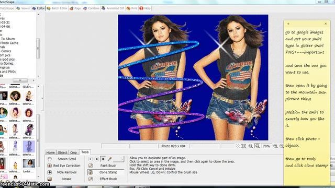The width and height of the screenshot is (335, 188).
Task: Select the and PNGs folder
Action: point(8,72)
